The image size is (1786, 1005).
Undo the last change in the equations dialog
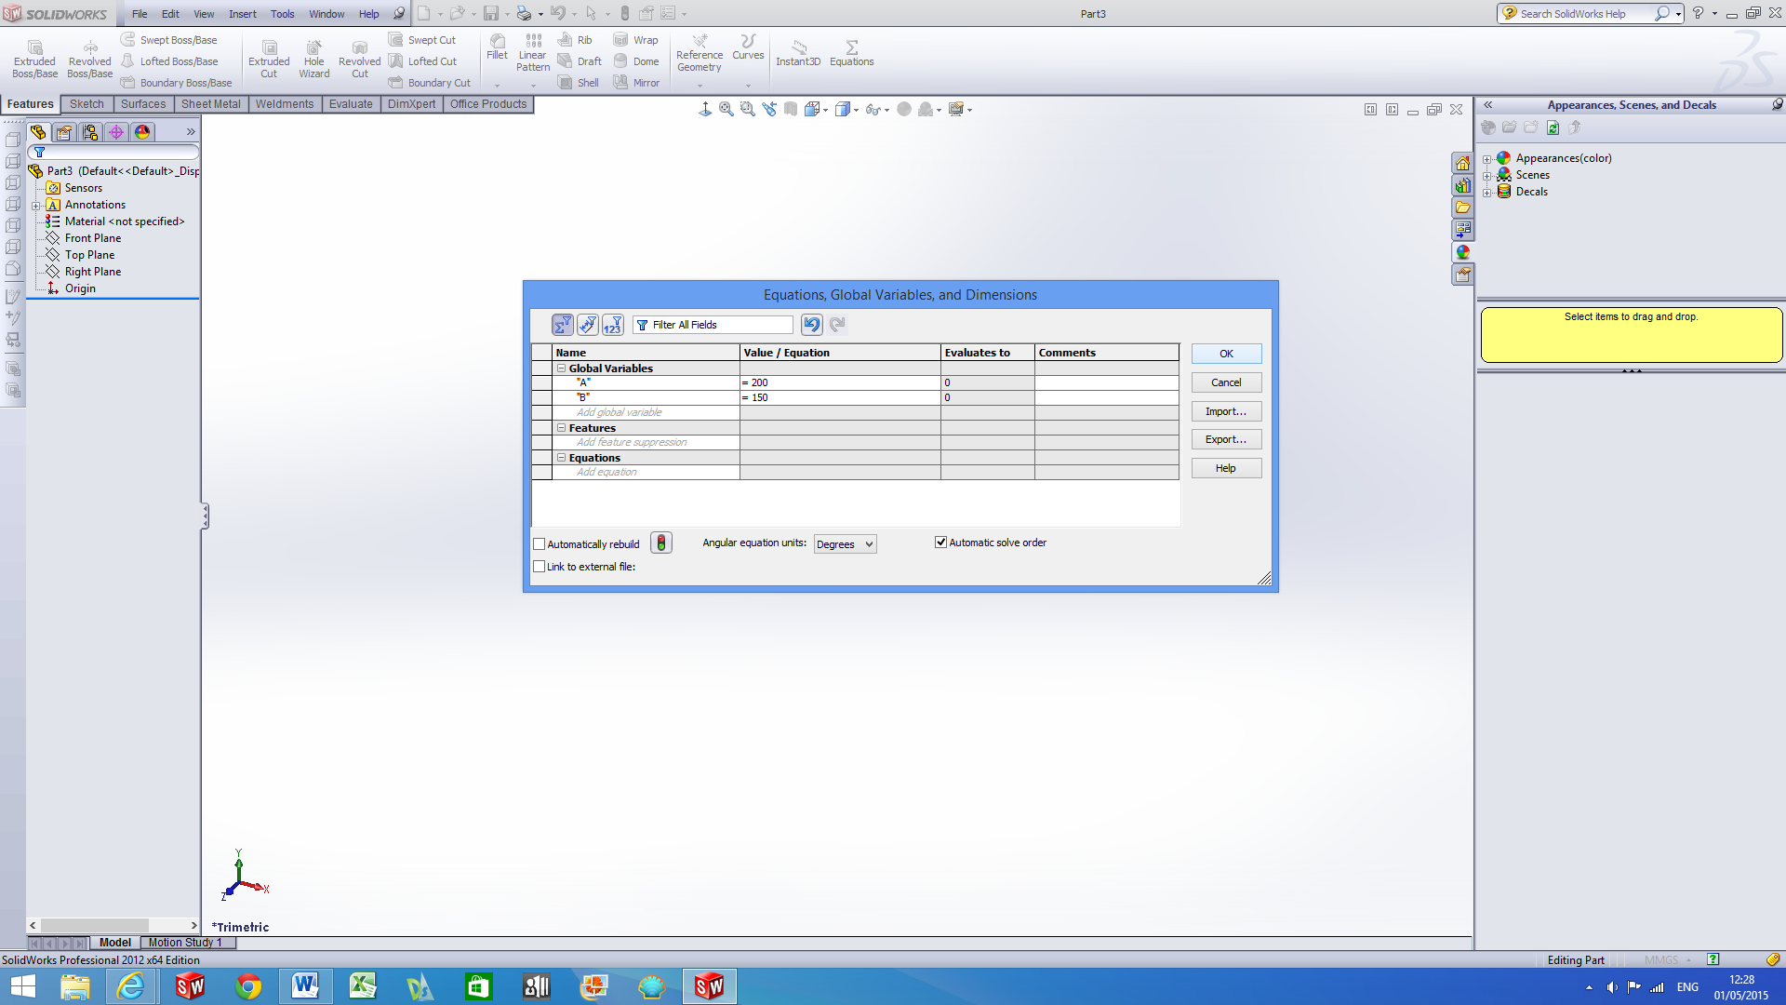[x=810, y=325]
